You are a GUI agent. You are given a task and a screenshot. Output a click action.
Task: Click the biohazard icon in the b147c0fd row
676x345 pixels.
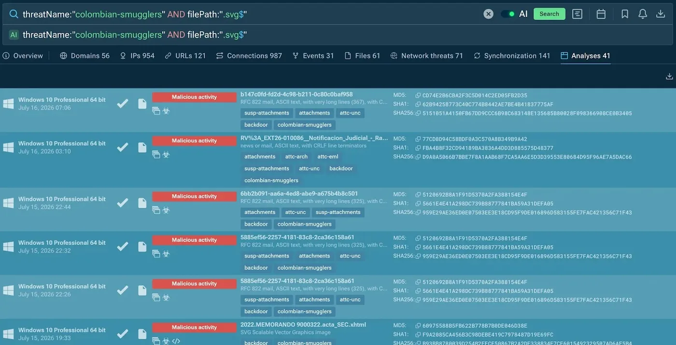166,111
